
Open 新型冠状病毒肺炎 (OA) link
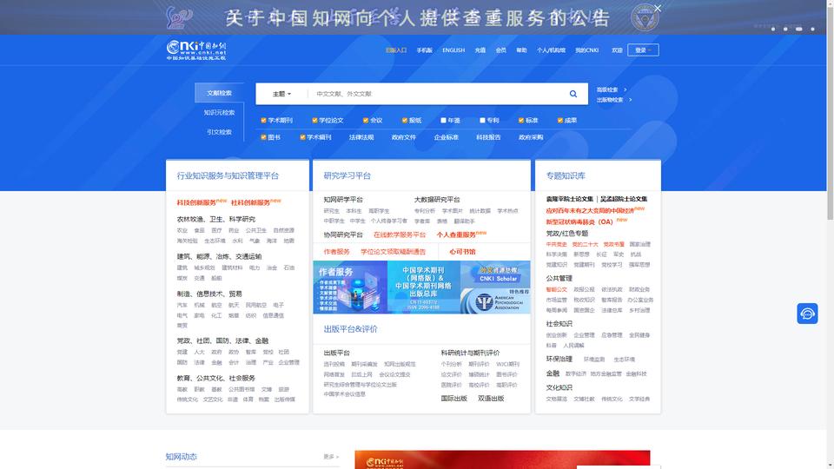tap(579, 221)
